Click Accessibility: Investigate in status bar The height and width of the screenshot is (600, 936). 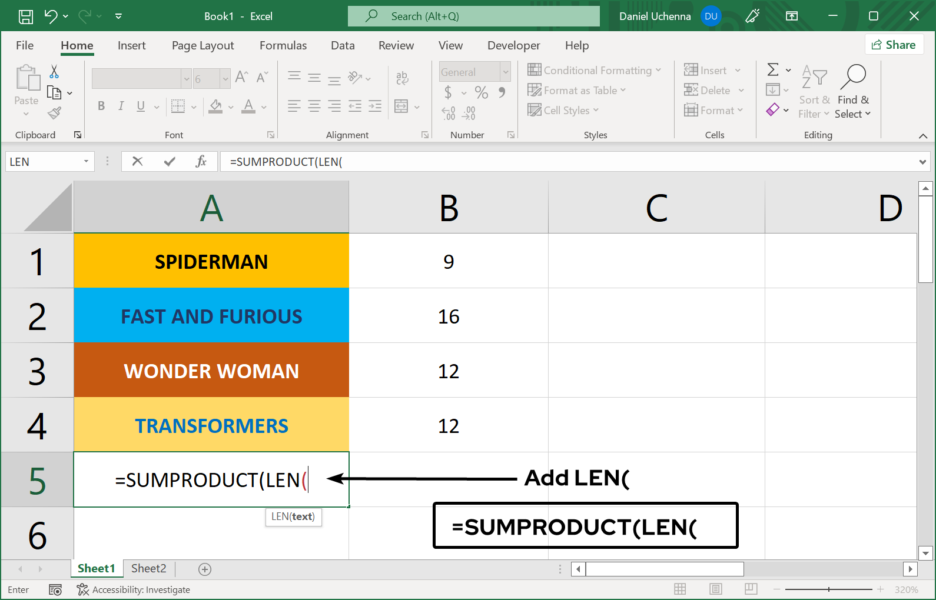point(134,589)
